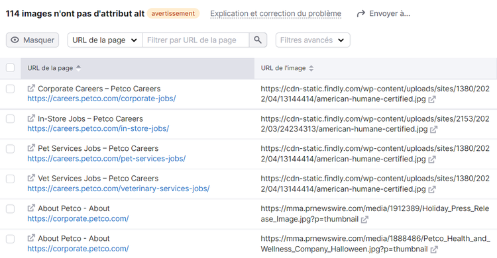The height and width of the screenshot is (258, 497).
Task: Select Pet Services Jobs – Petco Careers title
Action: [x=98, y=148]
